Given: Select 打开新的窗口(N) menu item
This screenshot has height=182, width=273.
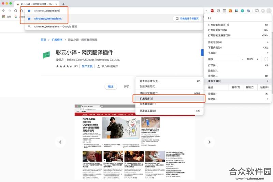Looking at the screenshot, I should tap(238, 30).
